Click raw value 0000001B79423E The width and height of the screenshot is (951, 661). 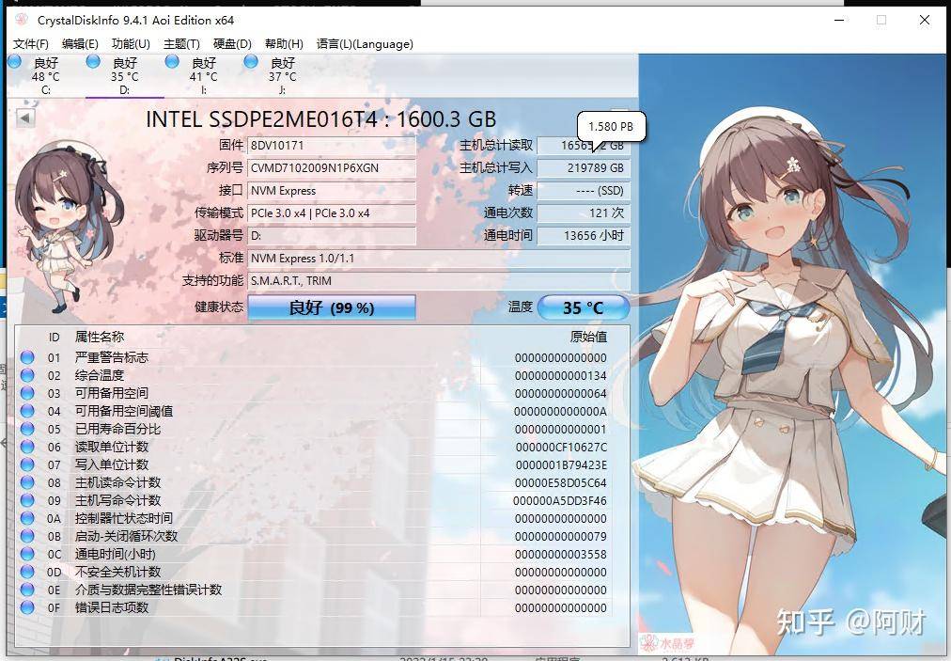pyautogui.click(x=561, y=464)
